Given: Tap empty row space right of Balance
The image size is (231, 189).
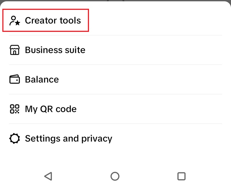Looking at the screenshot, I should (x=159, y=79).
